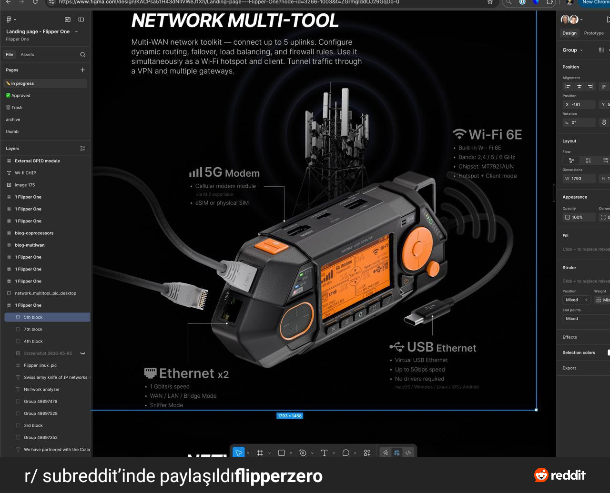Open Move tool options chevron
Image resolution: width=610 pixels, height=493 pixels.
tap(248, 453)
